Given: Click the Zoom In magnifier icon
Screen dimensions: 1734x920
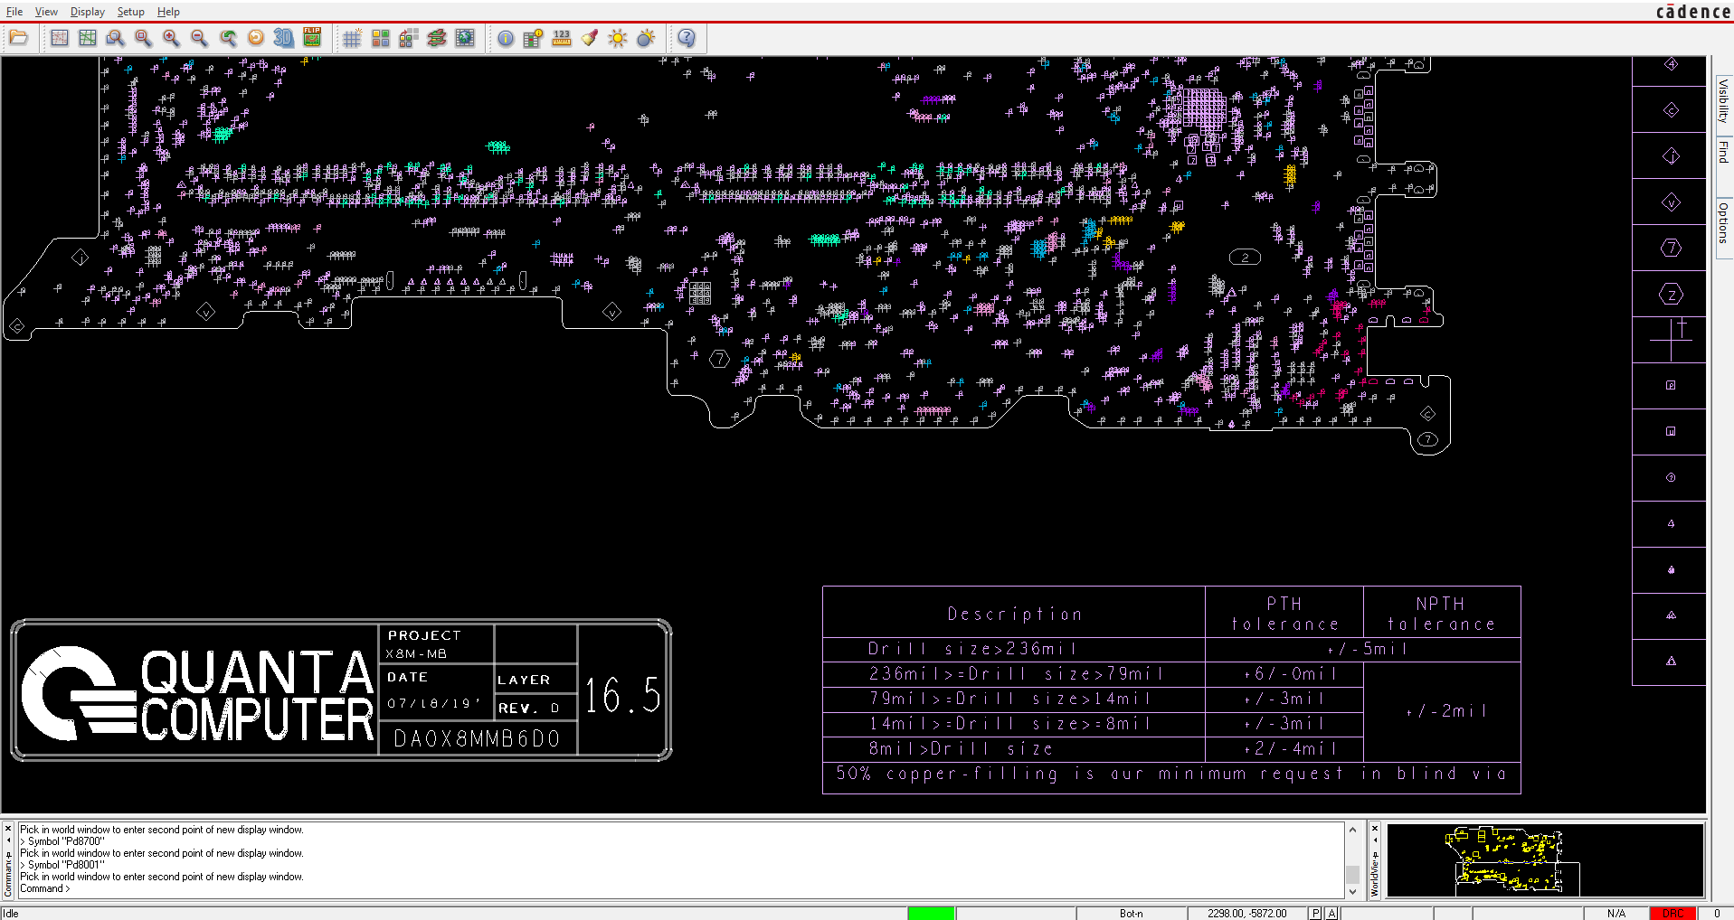Looking at the screenshot, I should click(171, 38).
